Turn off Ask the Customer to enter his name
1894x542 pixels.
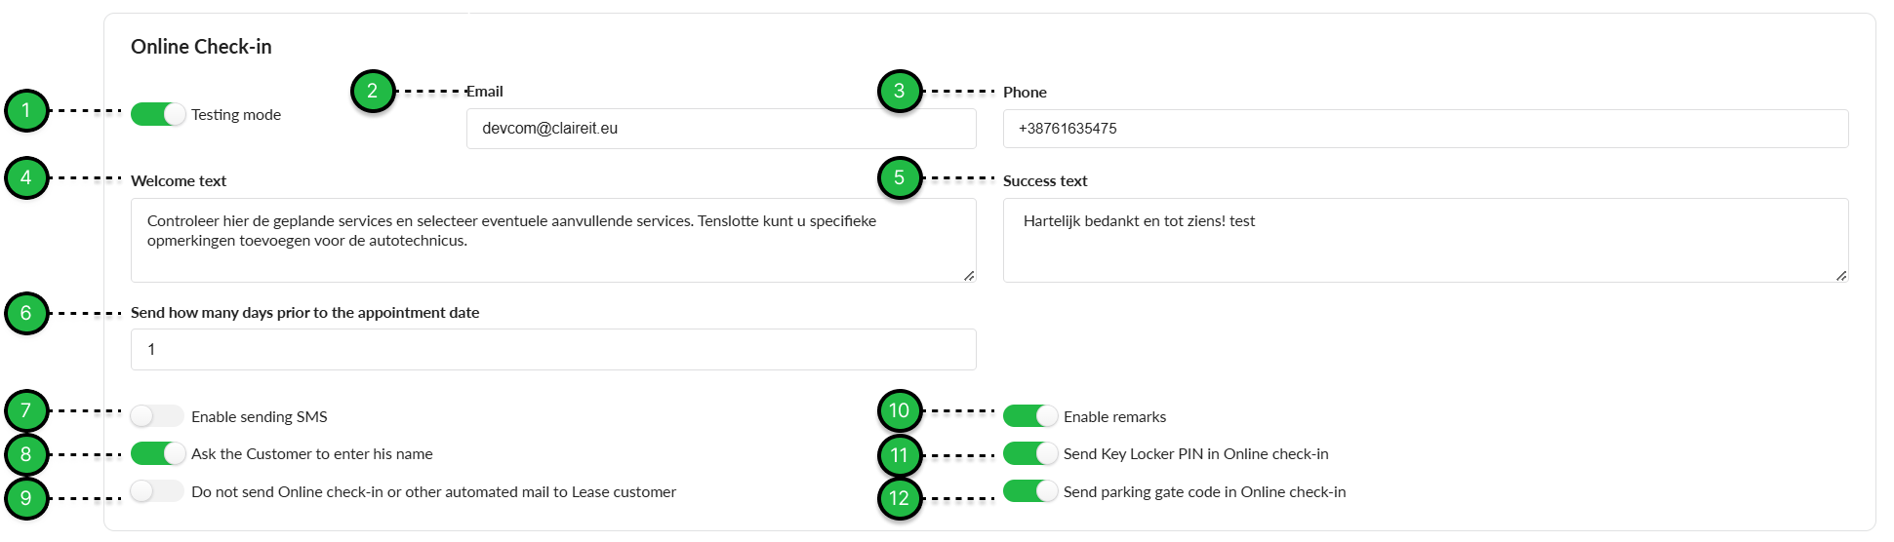pos(158,453)
